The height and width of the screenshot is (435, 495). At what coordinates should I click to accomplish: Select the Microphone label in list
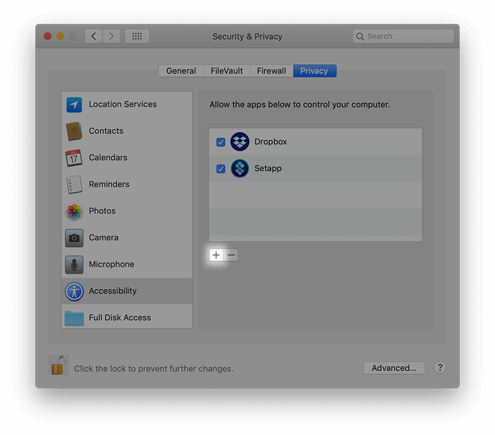coord(112,264)
